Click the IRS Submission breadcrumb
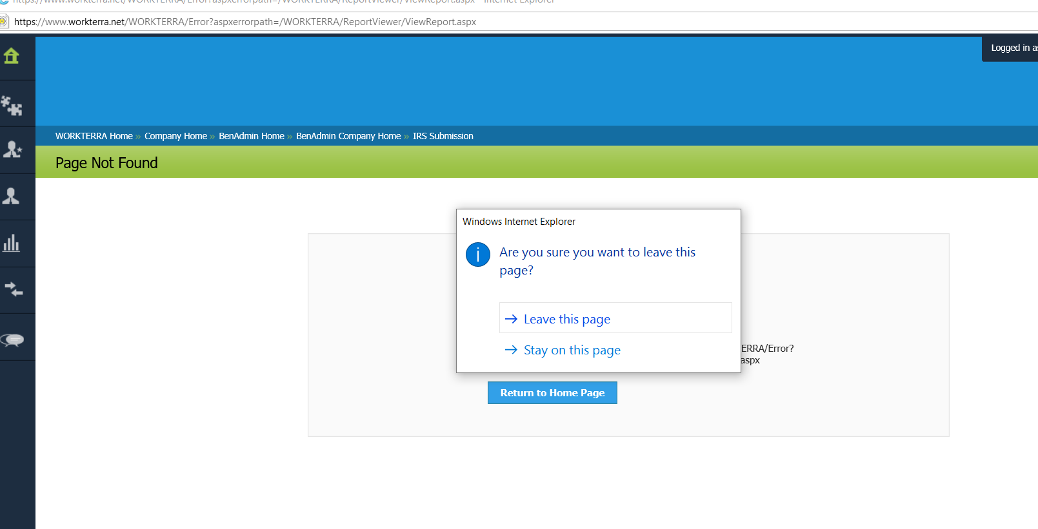The width and height of the screenshot is (1038, 529). [x=443, y=136]
